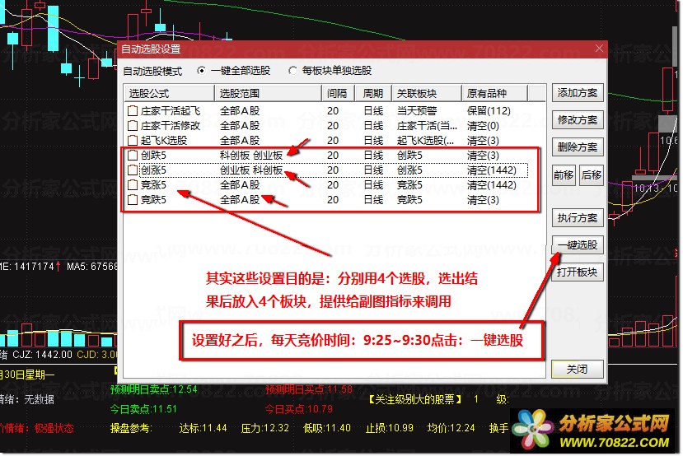Click 均价:12.24 value in chart window
This screenshot has width=683, height=456.
coord(451,428)
